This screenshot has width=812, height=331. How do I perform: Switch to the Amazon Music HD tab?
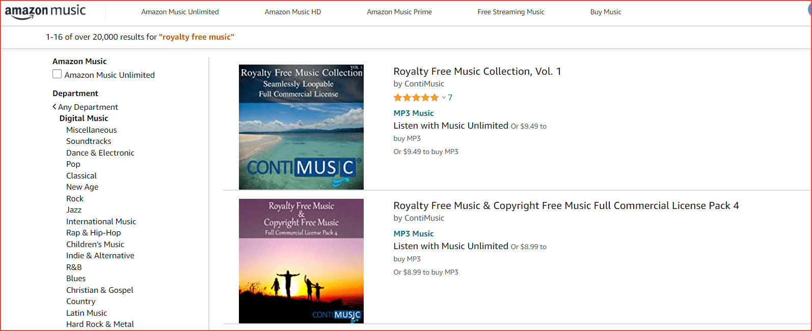coord(292,12)
